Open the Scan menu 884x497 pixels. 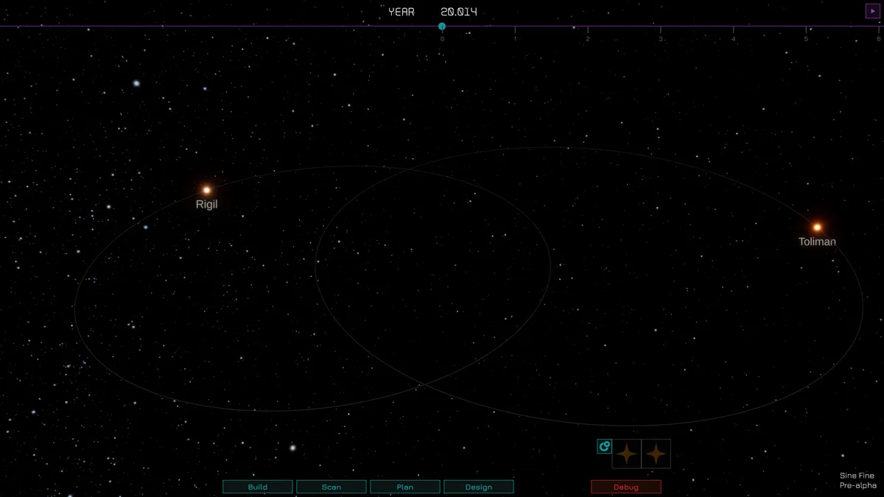pos(331,487)
